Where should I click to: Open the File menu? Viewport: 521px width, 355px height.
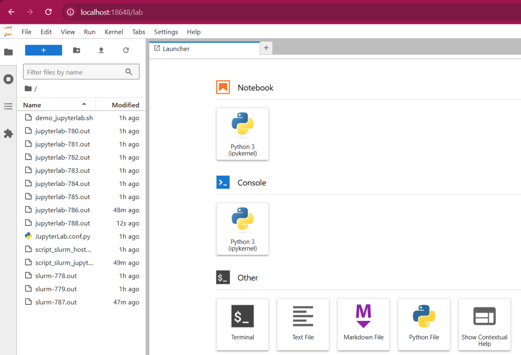[x=26, y=32]
